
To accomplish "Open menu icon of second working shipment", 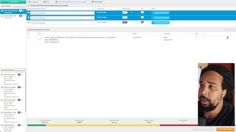I will pyautogui.click(x=22, y=87).
